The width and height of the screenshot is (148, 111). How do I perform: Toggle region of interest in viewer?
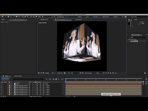pos(80,73)
